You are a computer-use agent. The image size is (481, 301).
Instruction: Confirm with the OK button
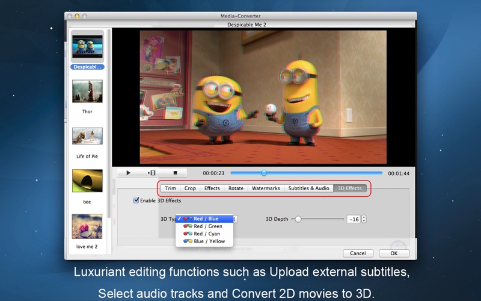click(394, 253)
